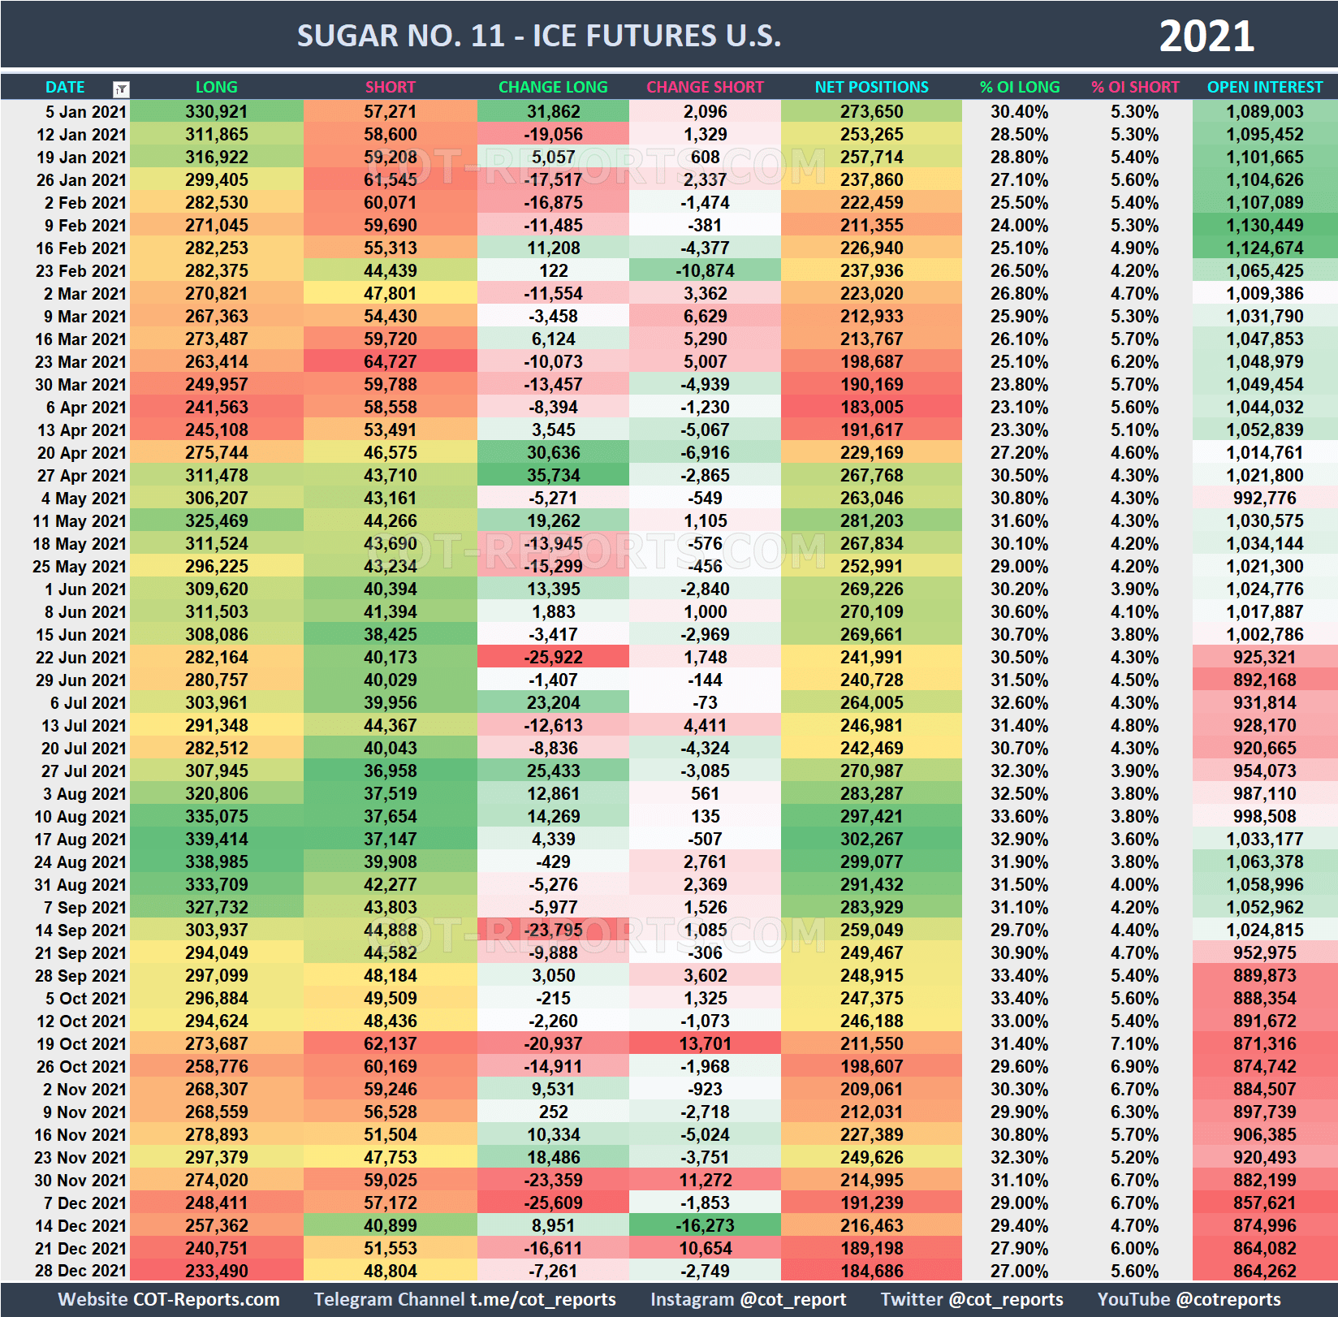Click the SUGAR NO. 11 title banner
The height and width of the screenshot is (1317, 1338).
(x=540, y=35)
